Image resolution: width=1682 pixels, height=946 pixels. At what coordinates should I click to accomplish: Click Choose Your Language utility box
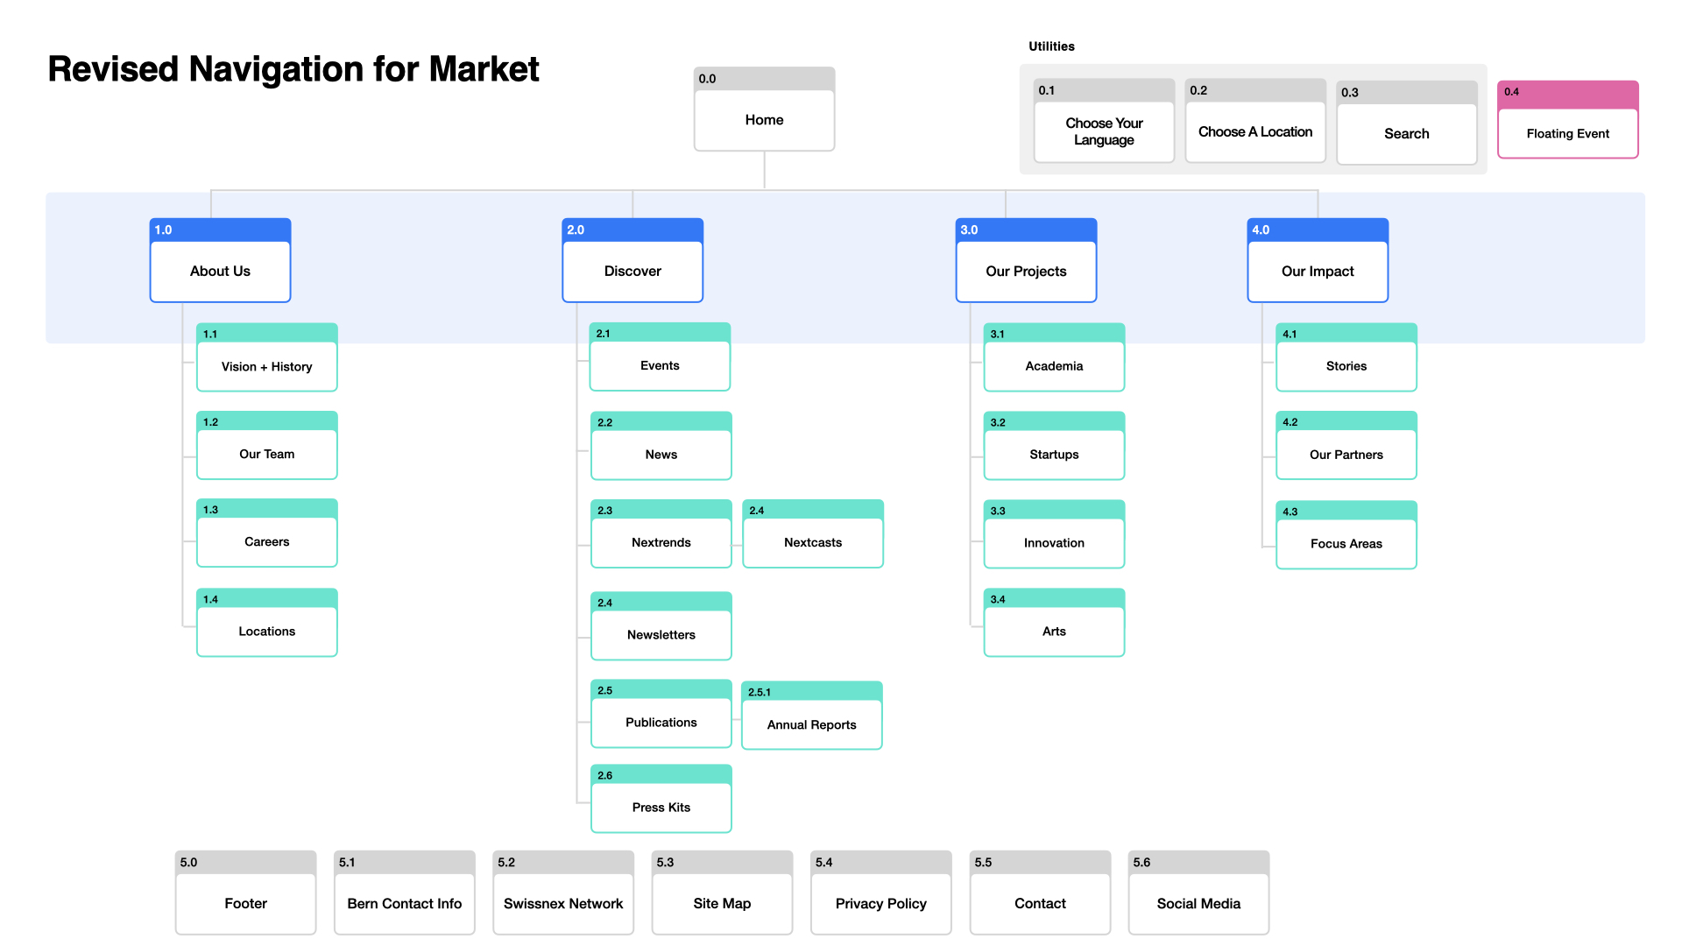tap(1104, 121)
